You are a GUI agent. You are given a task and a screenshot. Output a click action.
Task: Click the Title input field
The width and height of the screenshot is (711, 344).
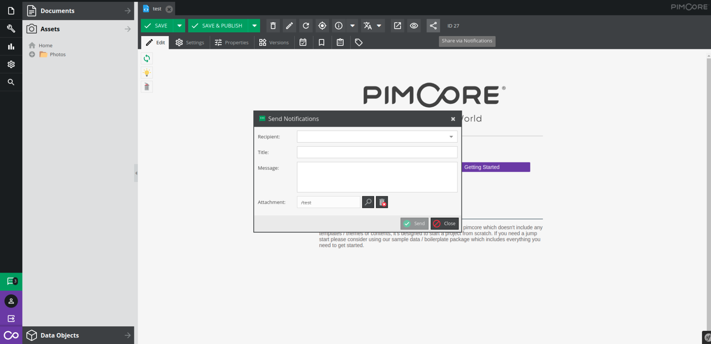click(377, 152)
